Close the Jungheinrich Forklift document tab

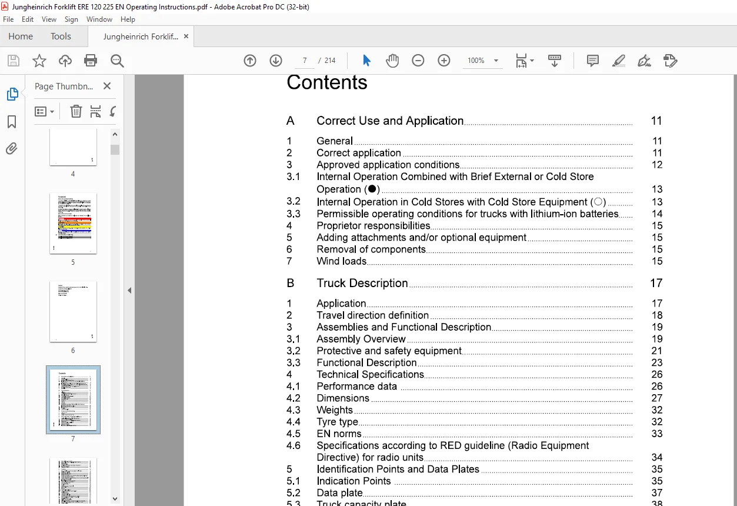186,36
